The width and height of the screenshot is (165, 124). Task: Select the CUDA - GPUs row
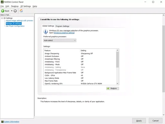point(80,75)
